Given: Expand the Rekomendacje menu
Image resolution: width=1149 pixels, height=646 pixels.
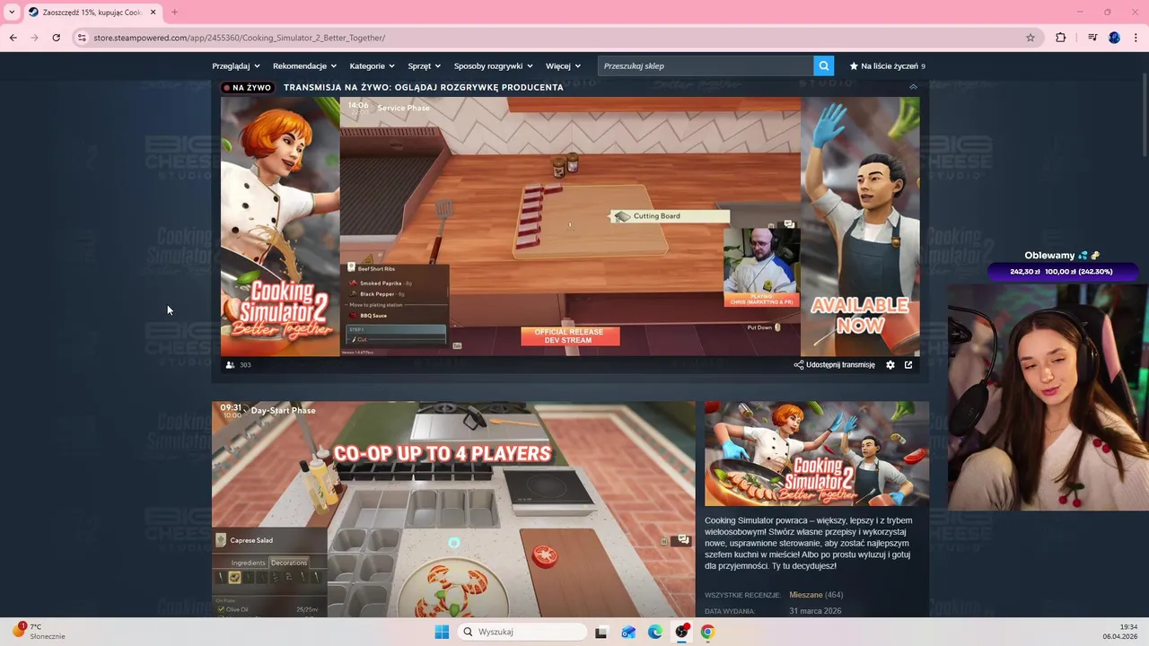Looking at the screenshot, I should pyautogui.click(x=305, y=65).
